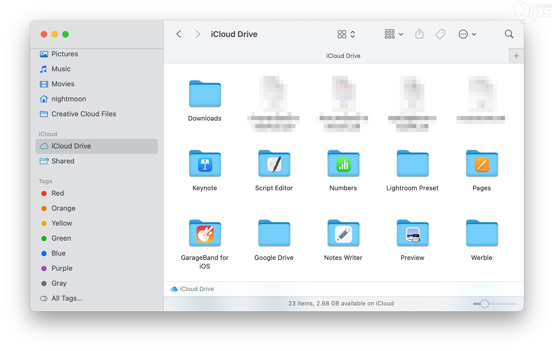Click the Edit Tags icon

coord(440,34)
